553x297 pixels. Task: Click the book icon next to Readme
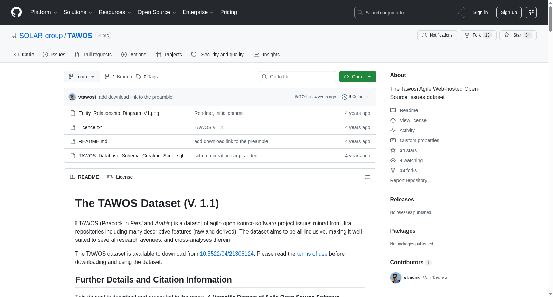click(x=393, y=110)
